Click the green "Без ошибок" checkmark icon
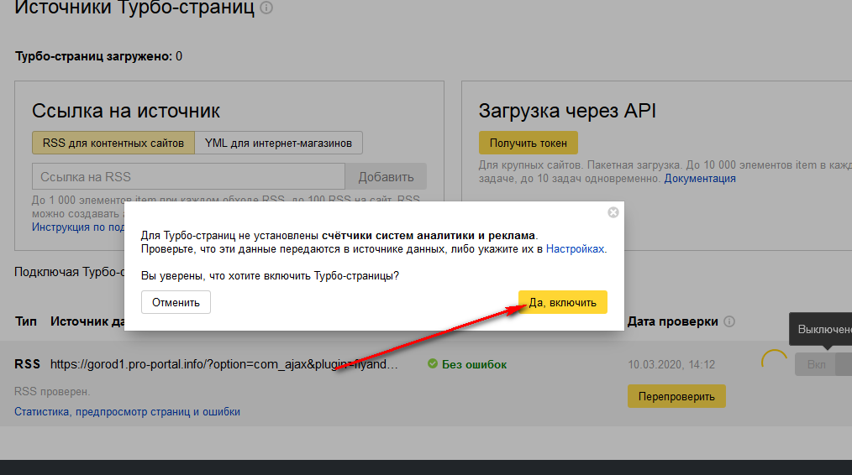The height and width of the screenshot is (475, 852). [x=433, y=364]
